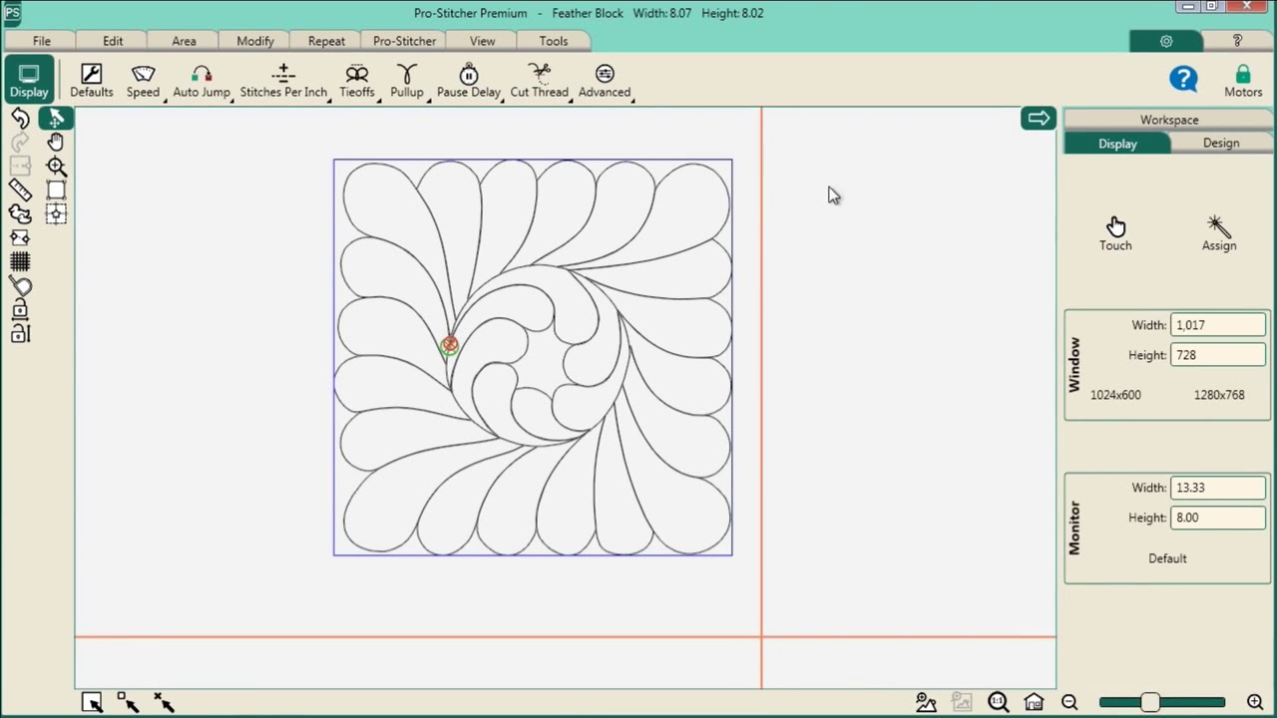This screenshot has height=718, width=1277.
Task: Open the Cut Thread option
Action: [x=539, y=81]
